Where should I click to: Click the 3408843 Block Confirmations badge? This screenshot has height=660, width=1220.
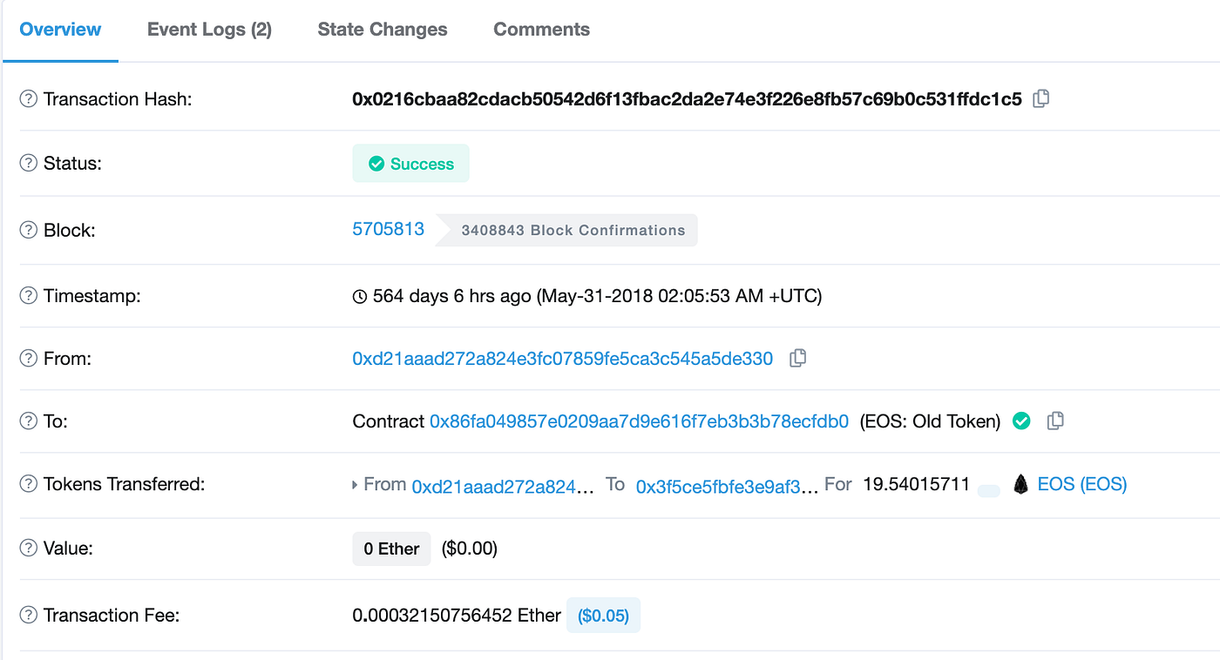tap(566, 231)
